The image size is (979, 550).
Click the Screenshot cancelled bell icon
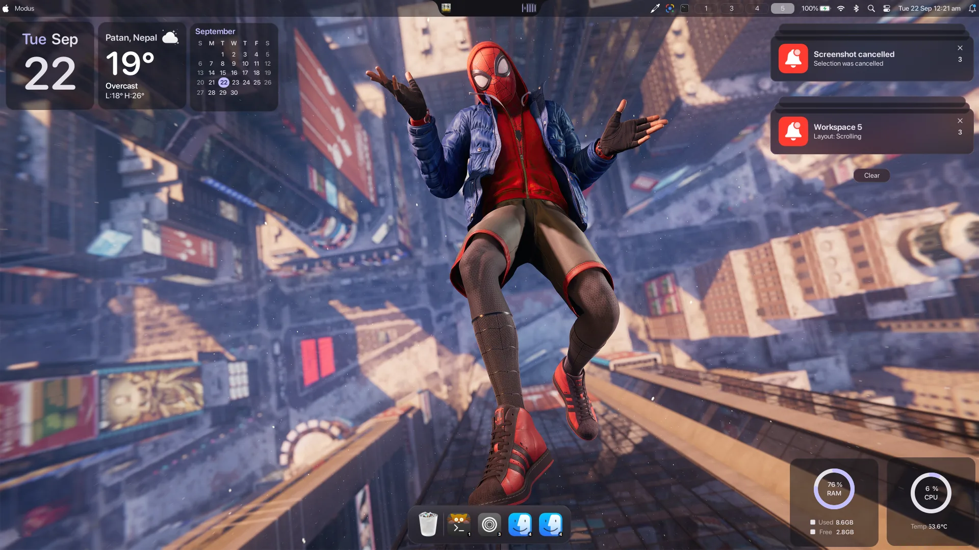(x=793, y=59)
